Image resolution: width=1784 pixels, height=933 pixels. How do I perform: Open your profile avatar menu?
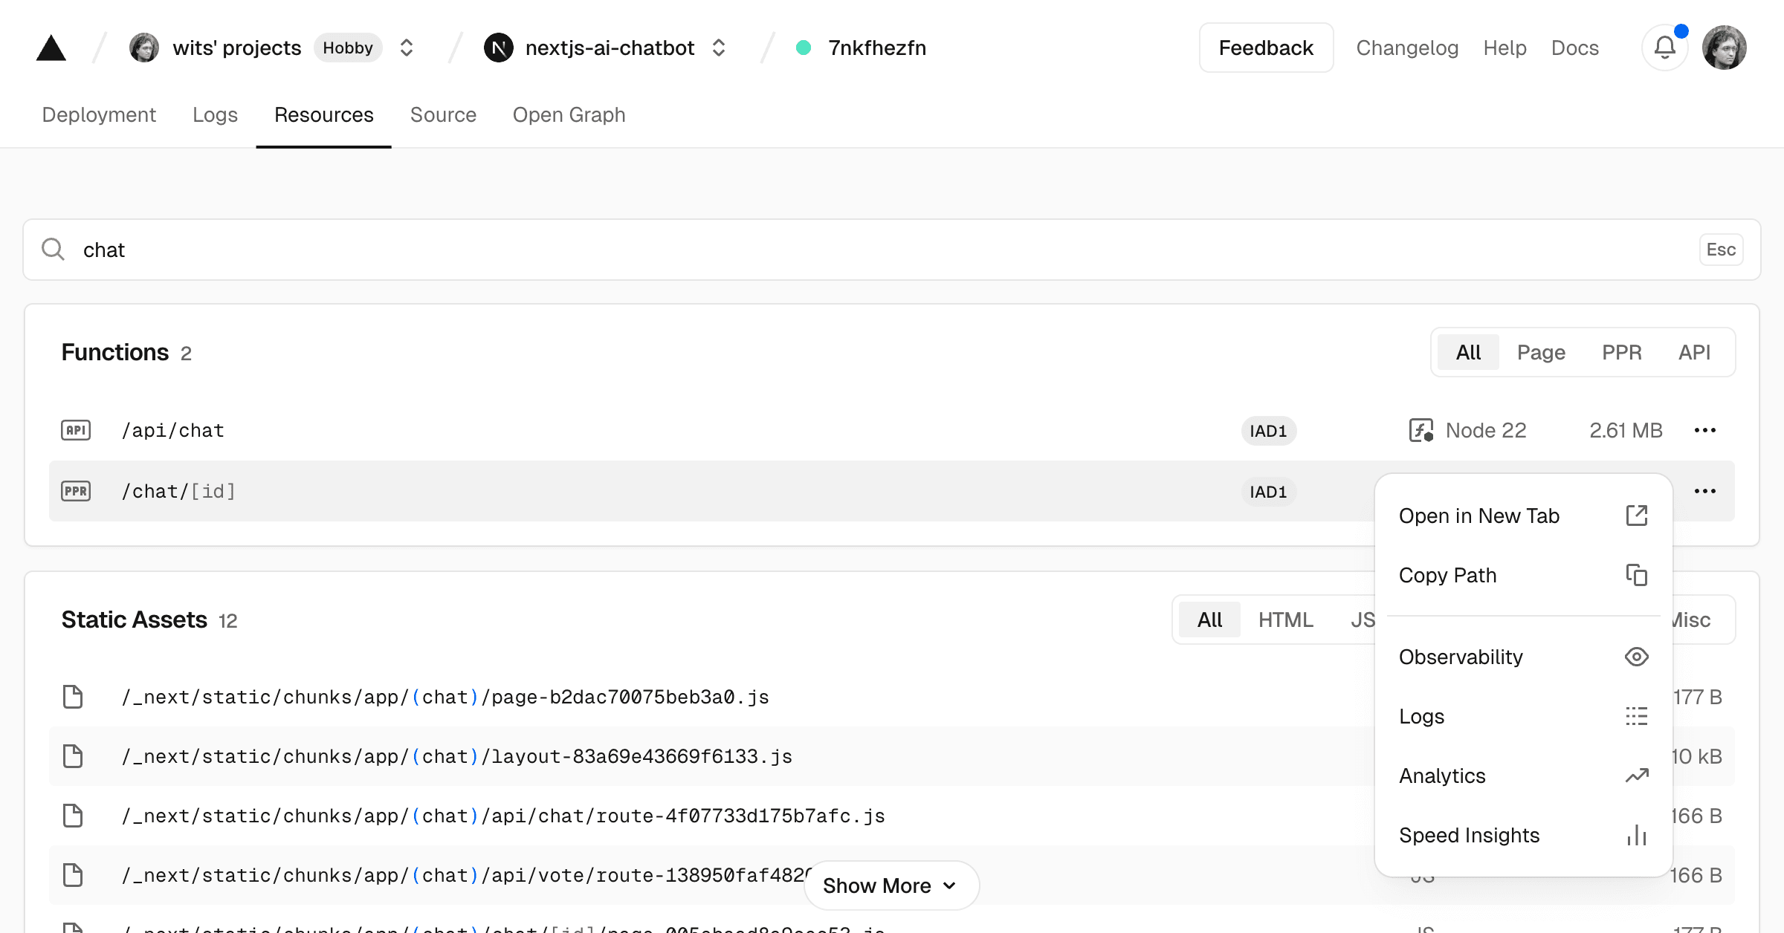(1725, 47)
